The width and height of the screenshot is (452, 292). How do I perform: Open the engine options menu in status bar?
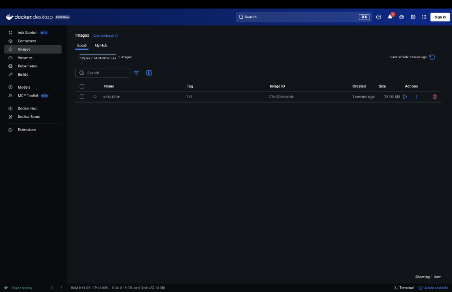61,287
